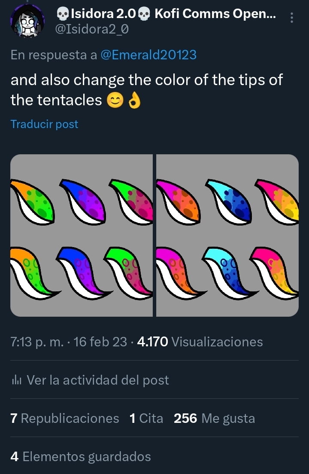The image size is (309, 474).
Task: Open the @Emerald20123 mention link
Action: coord(148,55)
